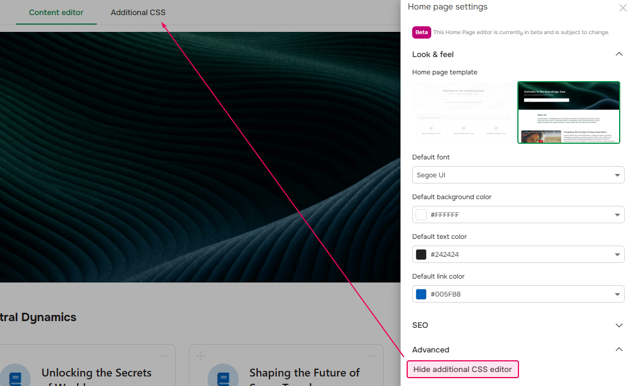The width and height of the screenshot is (632, 386).
Task: Click the #242424 text color swatch
Action: click(x=421, y=254)
